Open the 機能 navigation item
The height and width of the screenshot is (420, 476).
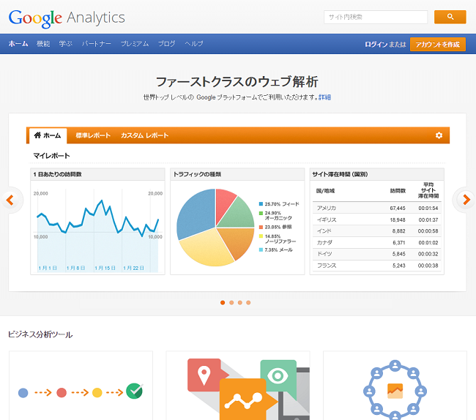click(43, 44)
